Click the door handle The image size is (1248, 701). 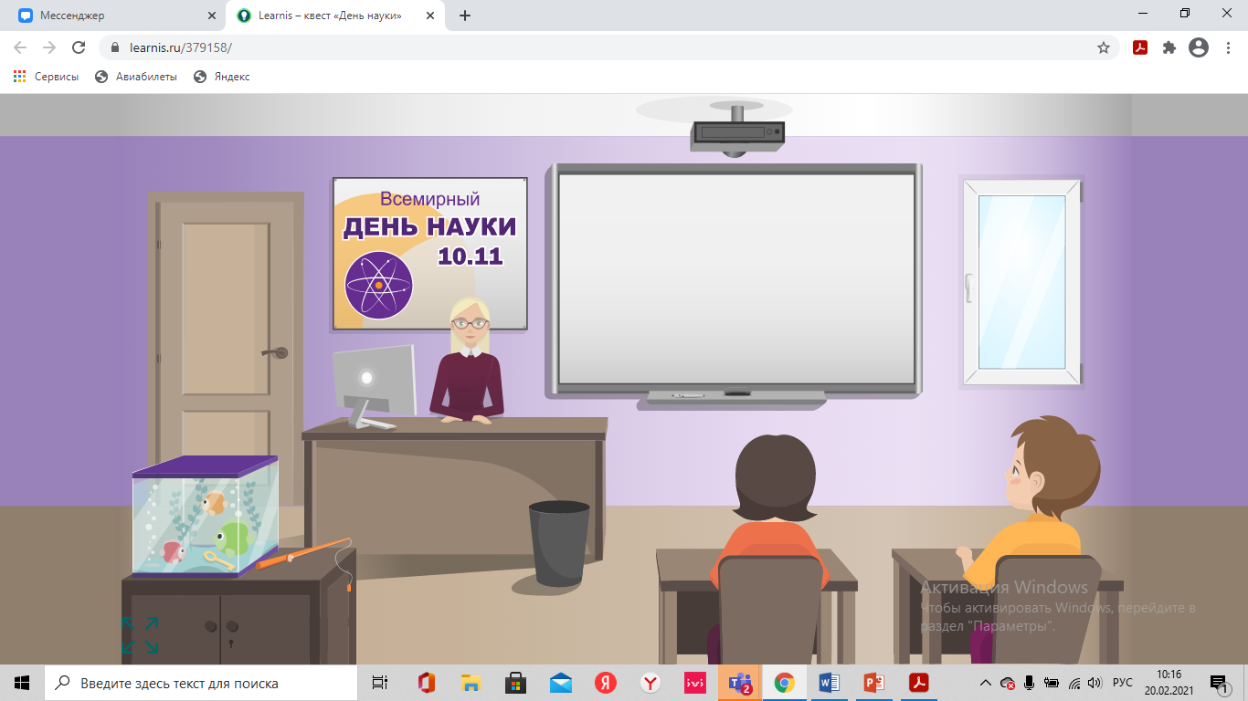(274, 352)
